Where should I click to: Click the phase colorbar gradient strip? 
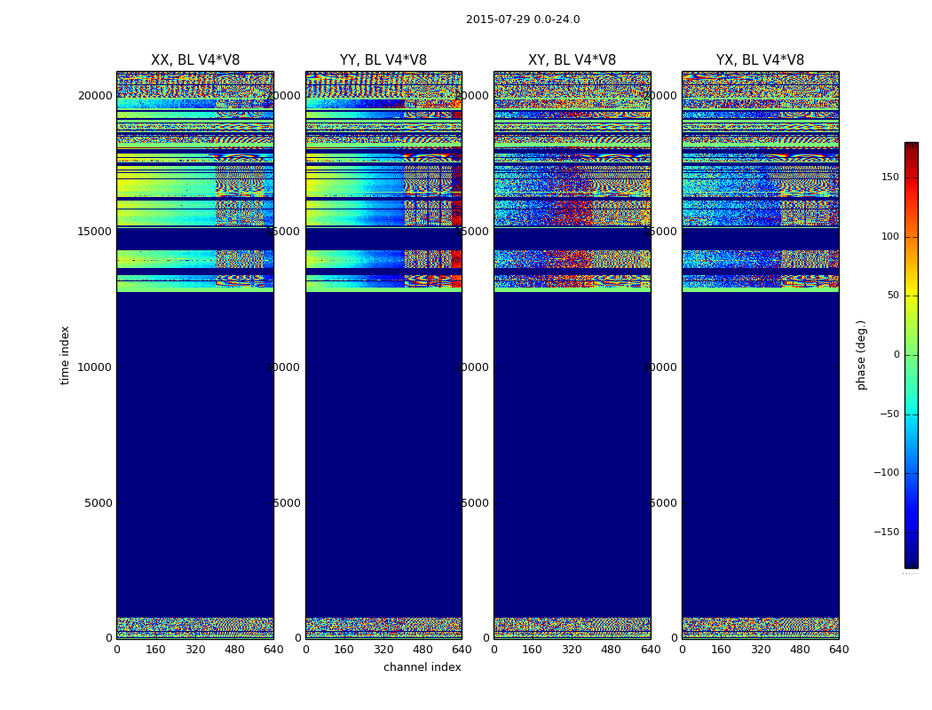pos(911,355)
